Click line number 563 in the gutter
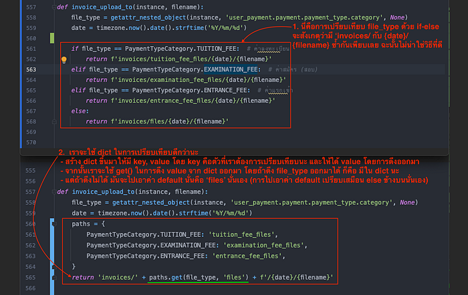 point(31,69)
